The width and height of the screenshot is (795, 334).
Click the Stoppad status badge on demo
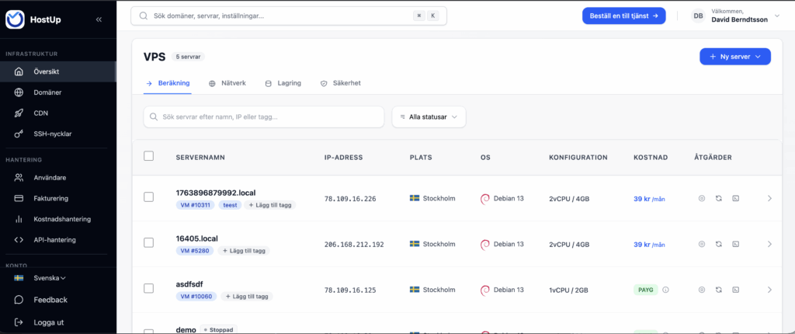tap(218, 329)
